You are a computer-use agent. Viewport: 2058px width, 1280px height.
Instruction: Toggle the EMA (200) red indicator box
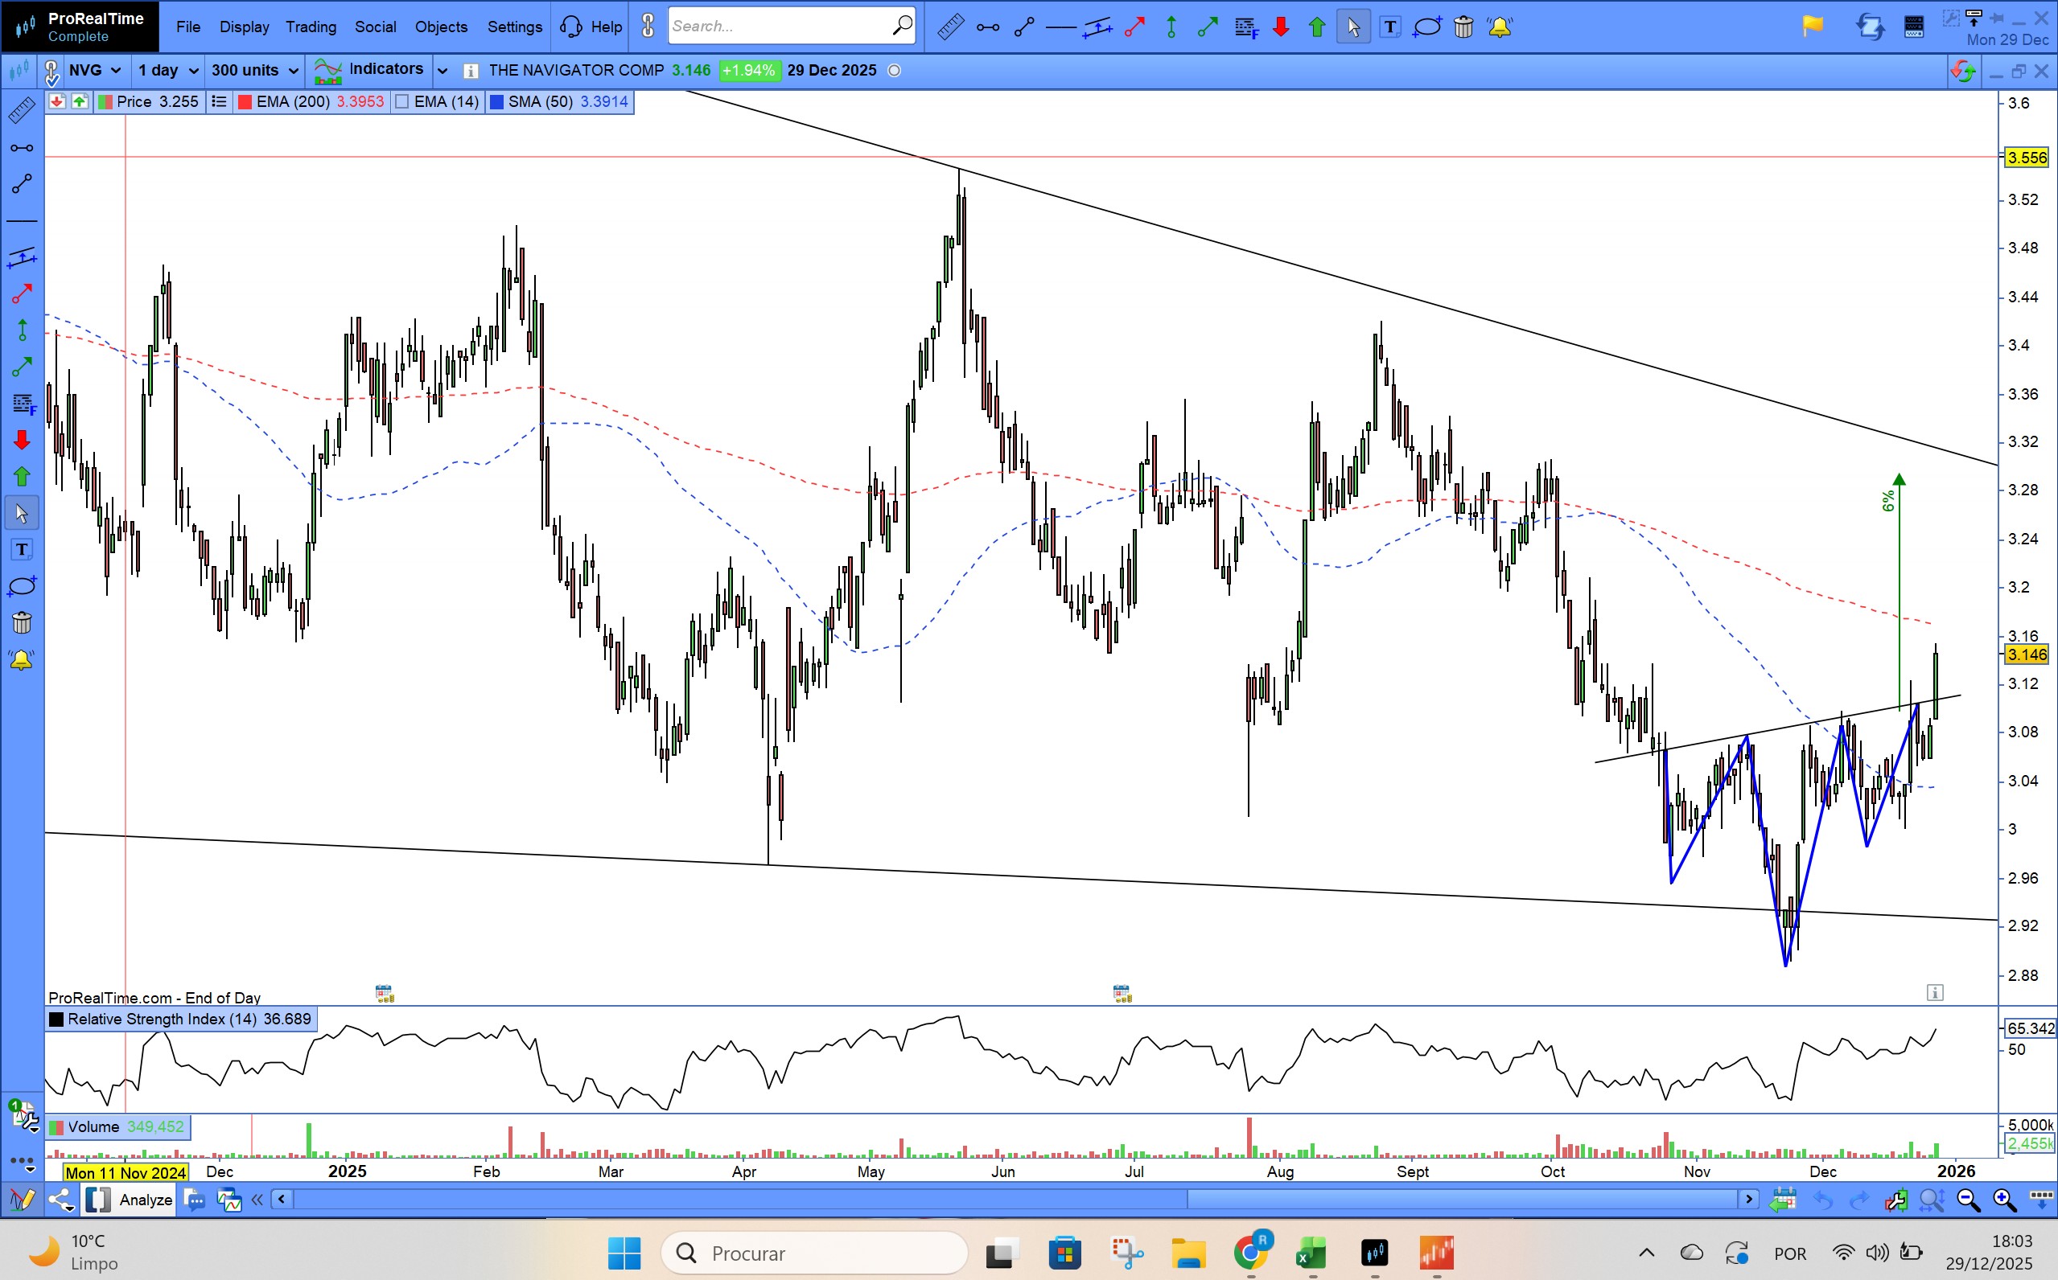[x=245, y=101]
